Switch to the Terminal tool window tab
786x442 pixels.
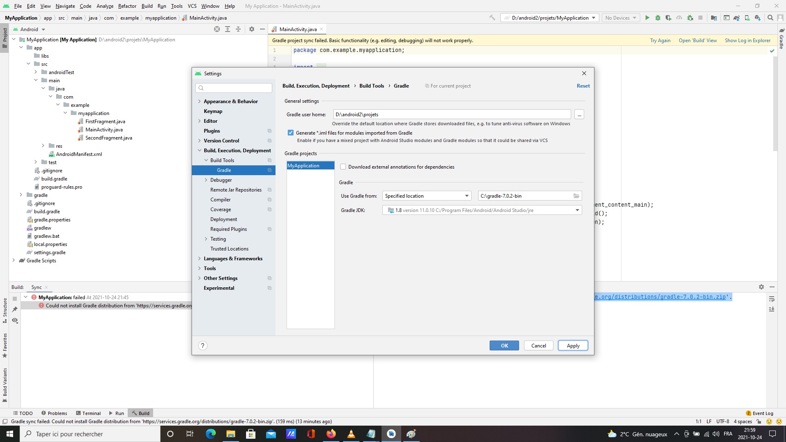(x=88, y=413)
